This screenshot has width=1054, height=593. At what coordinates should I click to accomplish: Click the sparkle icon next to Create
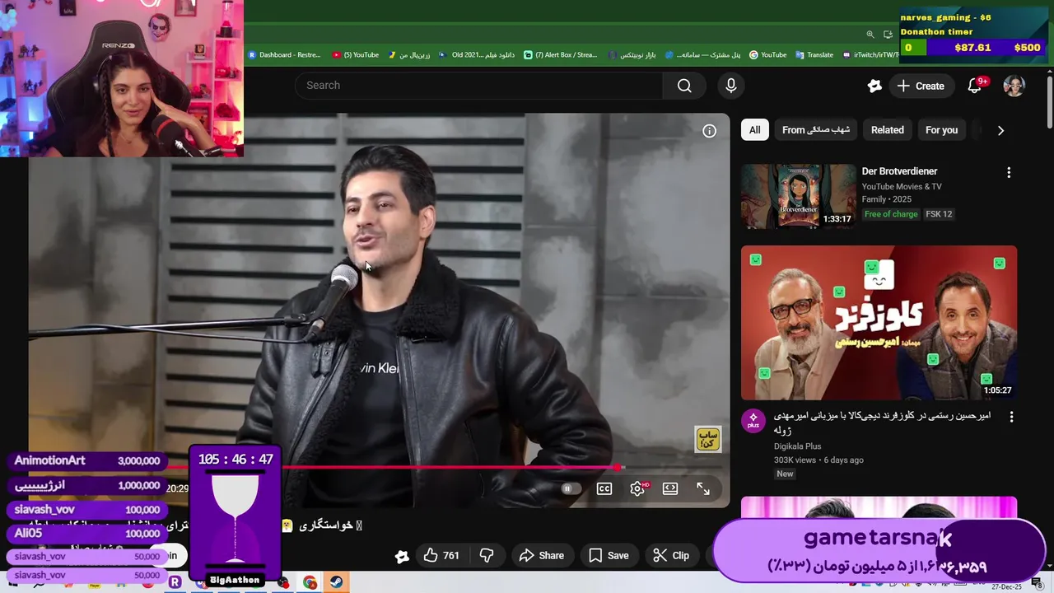pyautogui.click(x=874, y=86)
